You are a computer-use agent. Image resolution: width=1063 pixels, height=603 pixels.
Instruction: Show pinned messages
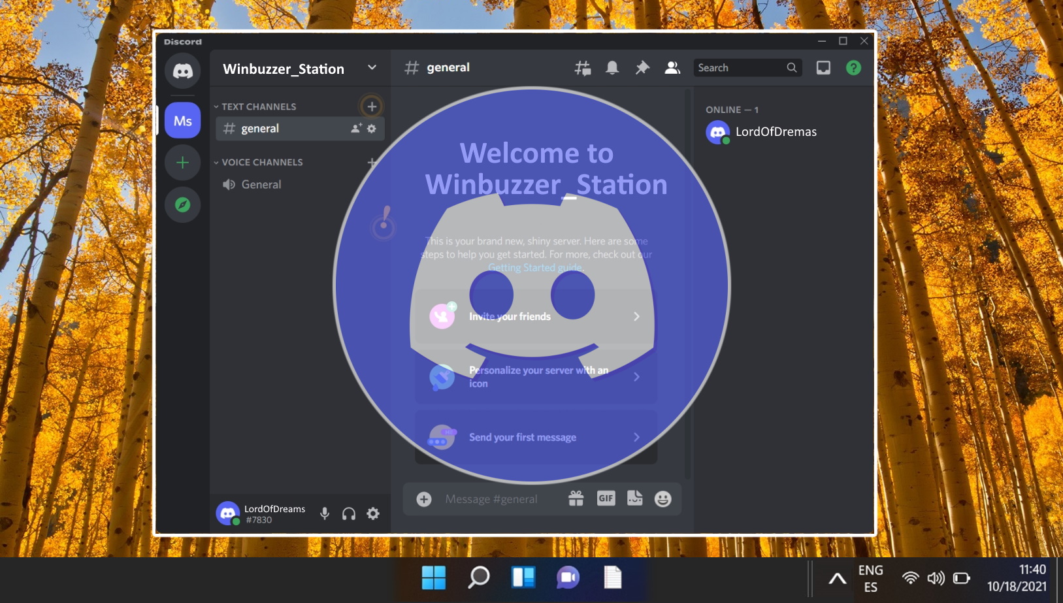(x=642, y=68)
